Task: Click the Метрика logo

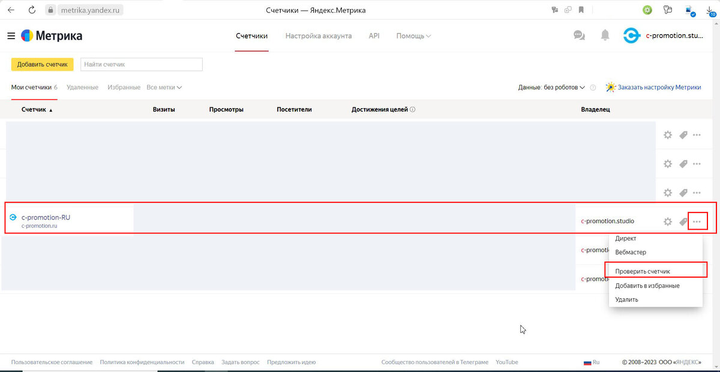Action: [52, 36]
